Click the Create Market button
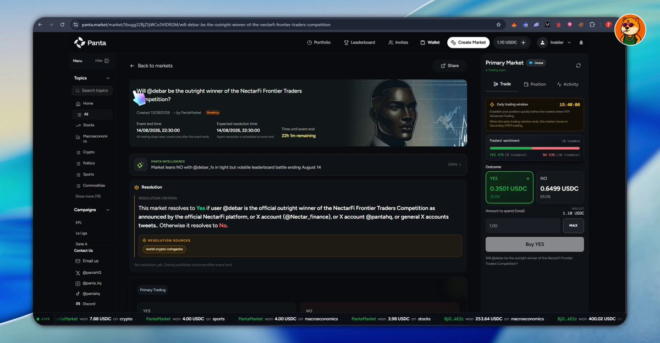Image resolution: width=660 pixels, height=343 pixels. [x=468, y=42]
